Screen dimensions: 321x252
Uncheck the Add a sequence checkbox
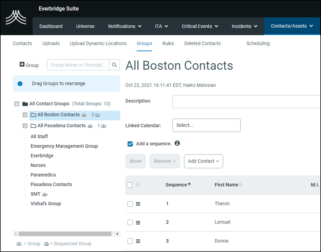[x=130, y=144]
